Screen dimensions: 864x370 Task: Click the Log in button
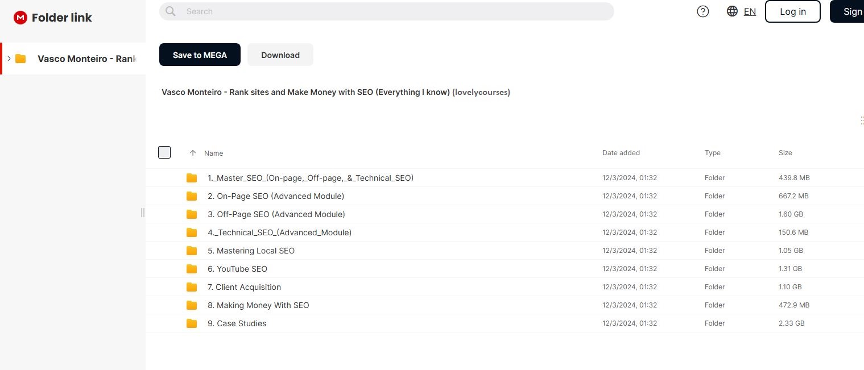pyautogui.click(x=792, y=11)
